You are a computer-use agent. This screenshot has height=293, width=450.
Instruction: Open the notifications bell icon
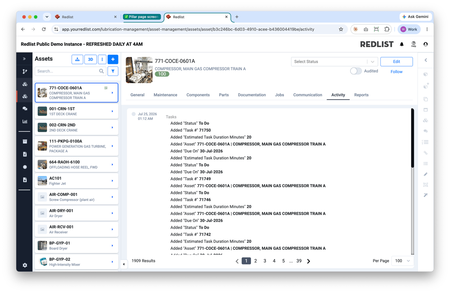click(402, 44)
